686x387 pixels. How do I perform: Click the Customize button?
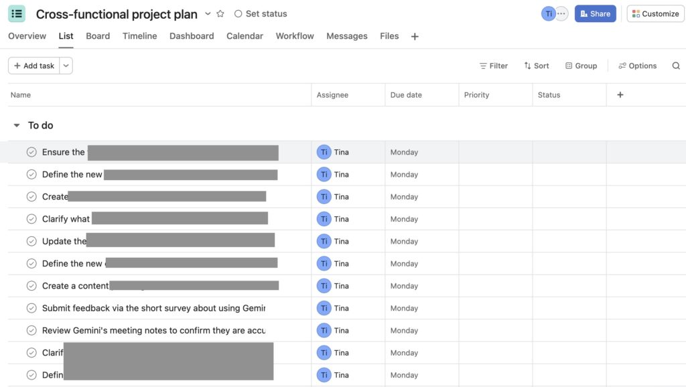(655, 13)
